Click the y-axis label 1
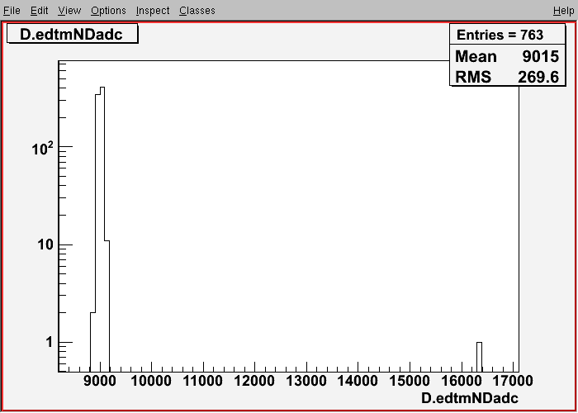 50,342
